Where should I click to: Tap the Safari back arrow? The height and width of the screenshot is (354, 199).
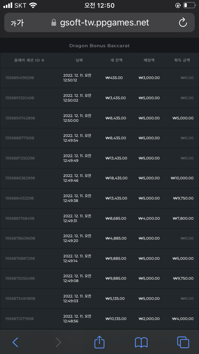15,342
